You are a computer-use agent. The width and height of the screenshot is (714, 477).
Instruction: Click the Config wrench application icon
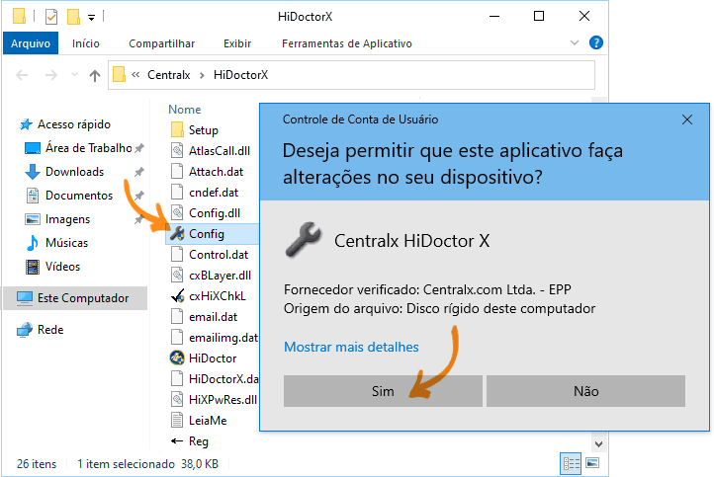(177, 234)
